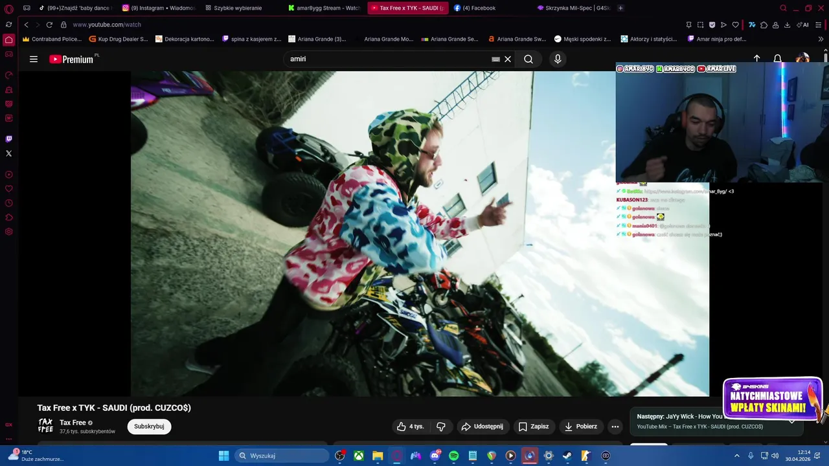Click the YouTube Premium logo
This screenshot has height=466, width=829.
71,59
